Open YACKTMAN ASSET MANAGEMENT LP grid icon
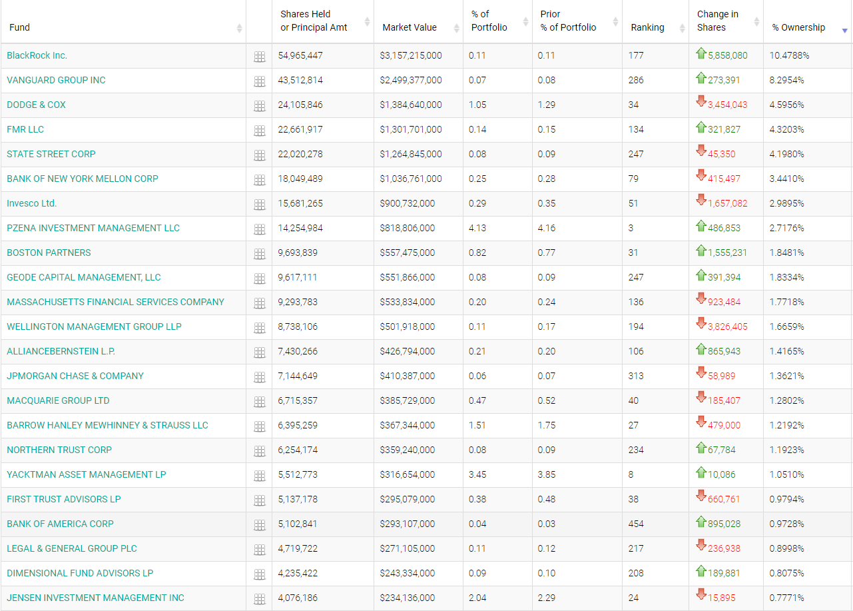Image resolution: width=853 pixels, height=611 pixels. 260,476
